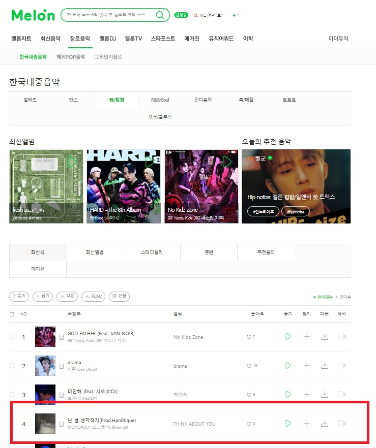Toggle the select-all checkbox in the header
This screenshot has height=448, width=376.
point(12,314)
